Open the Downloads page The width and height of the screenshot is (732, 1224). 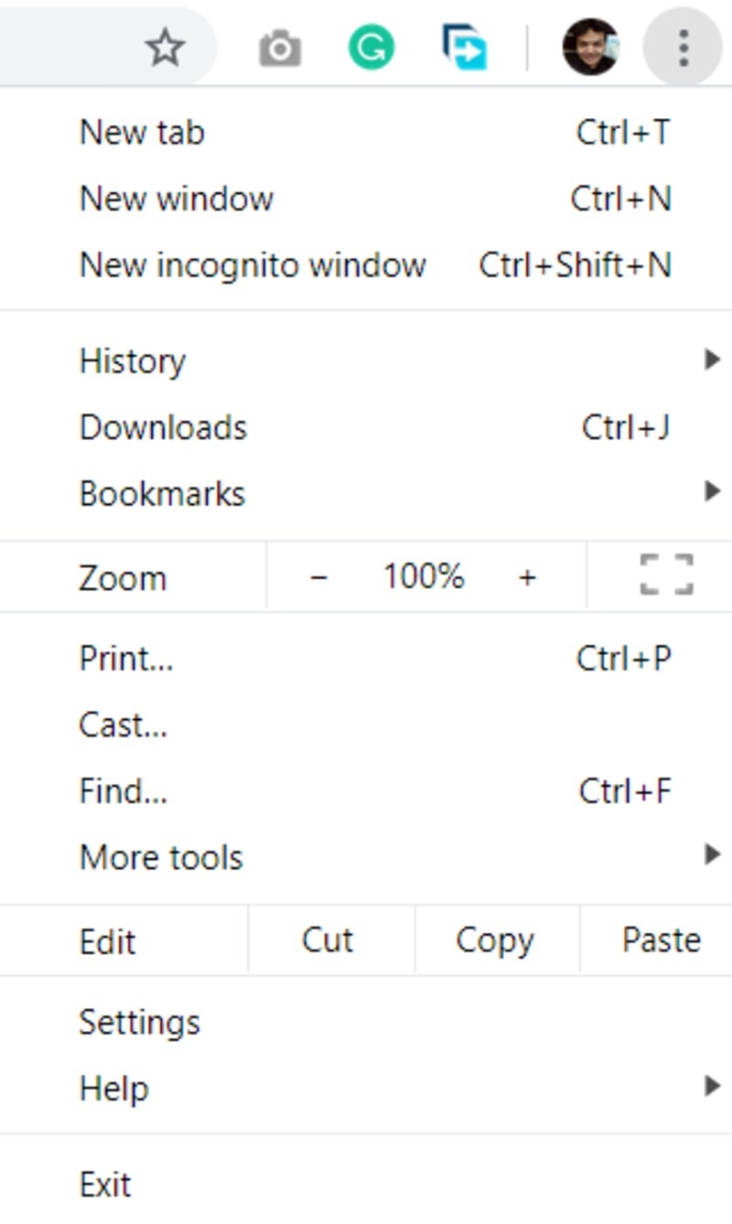coord(163,426)
